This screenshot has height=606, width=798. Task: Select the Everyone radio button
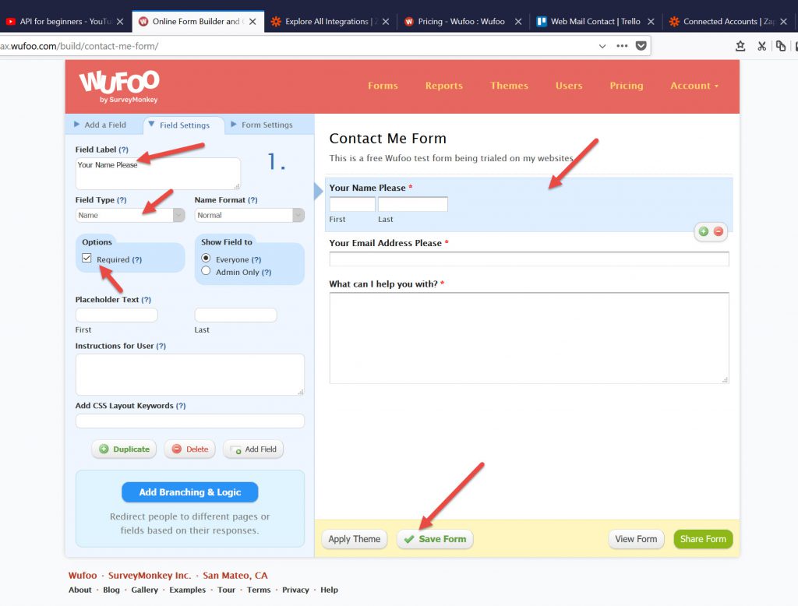pos(207,259)
